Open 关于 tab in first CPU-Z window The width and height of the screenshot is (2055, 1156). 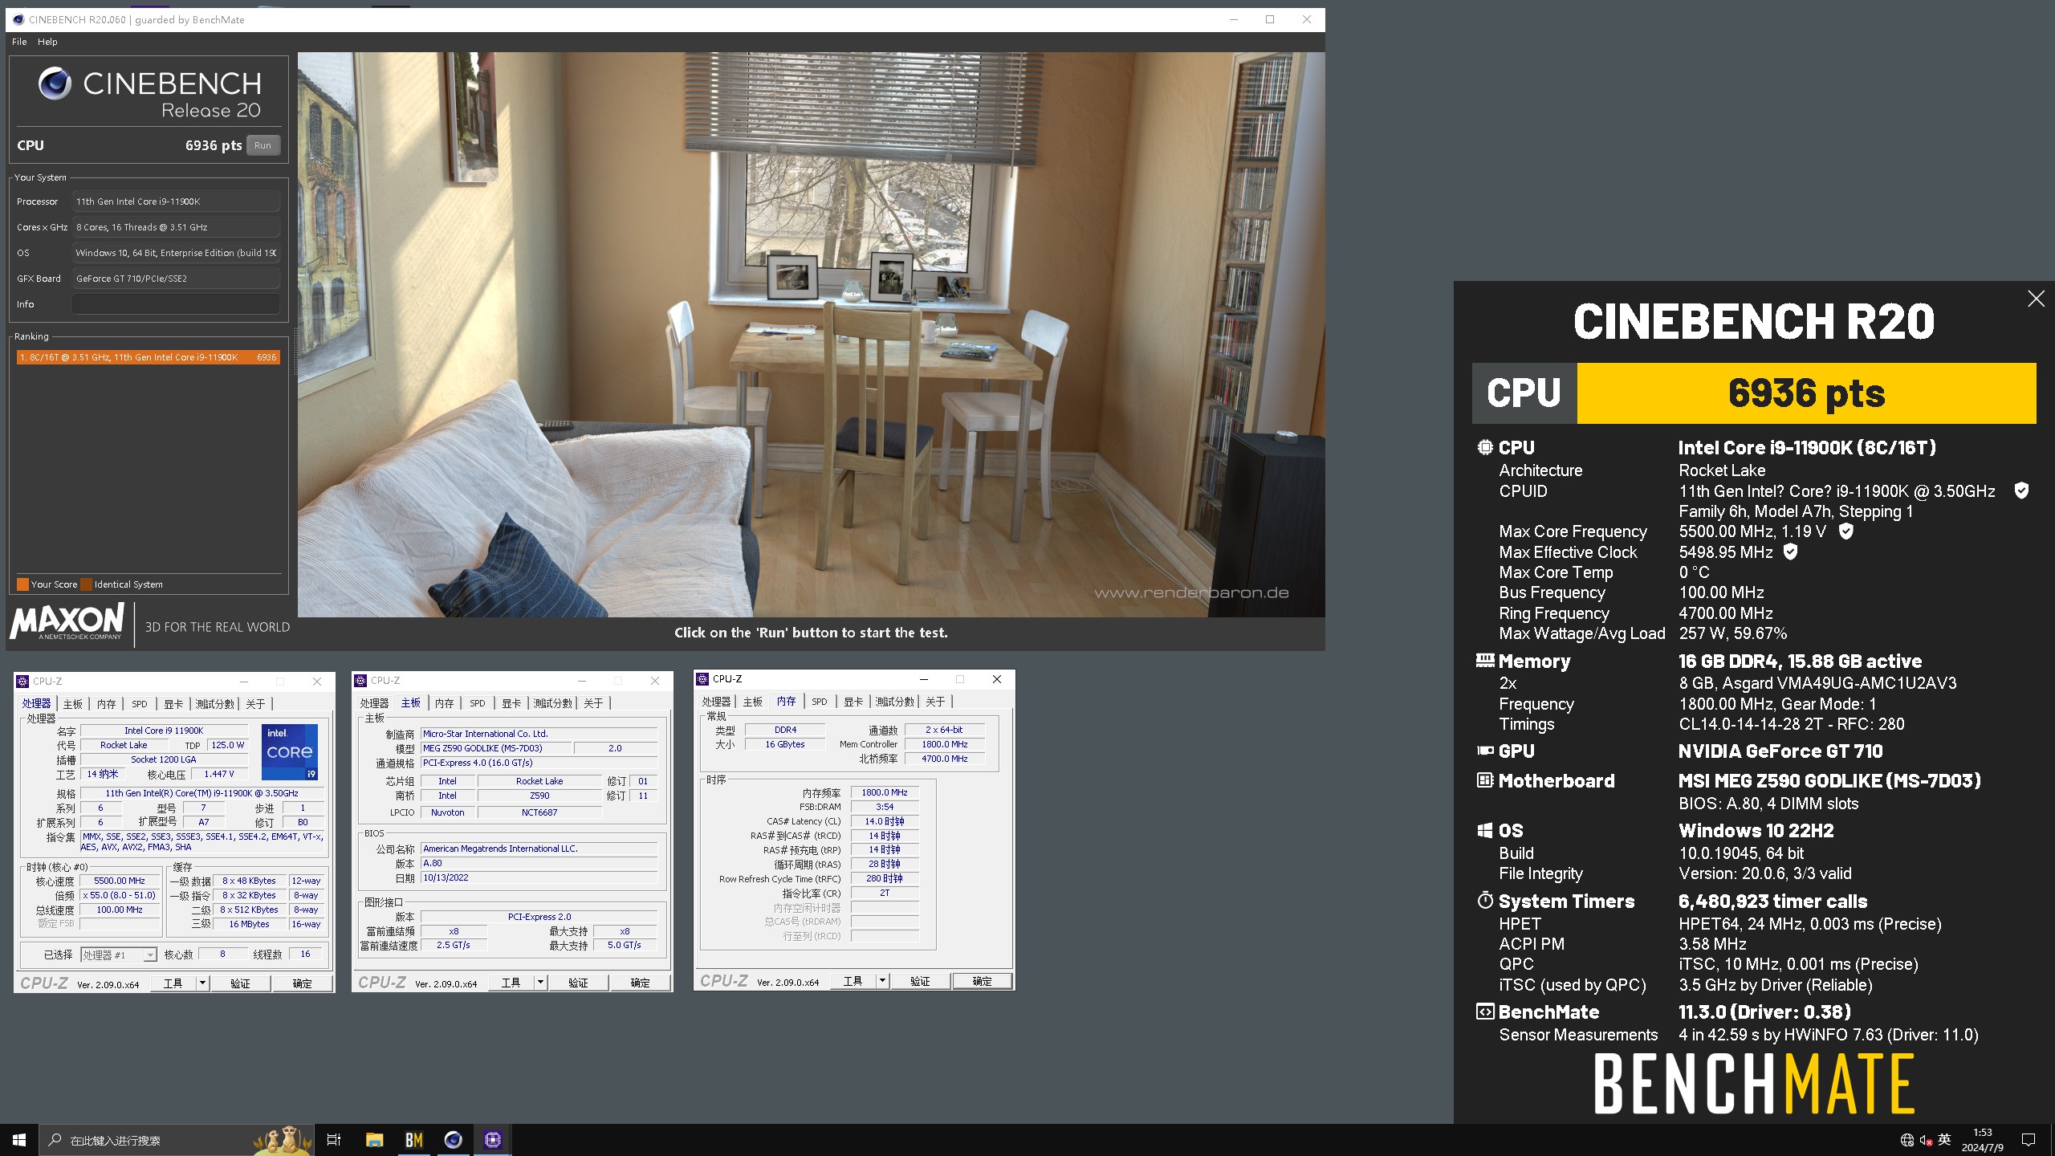pos(255,704)
